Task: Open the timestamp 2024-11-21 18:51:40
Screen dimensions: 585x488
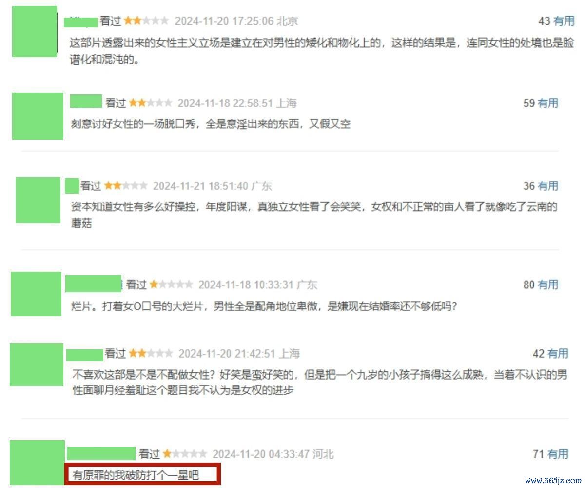Action: (201, 186)
